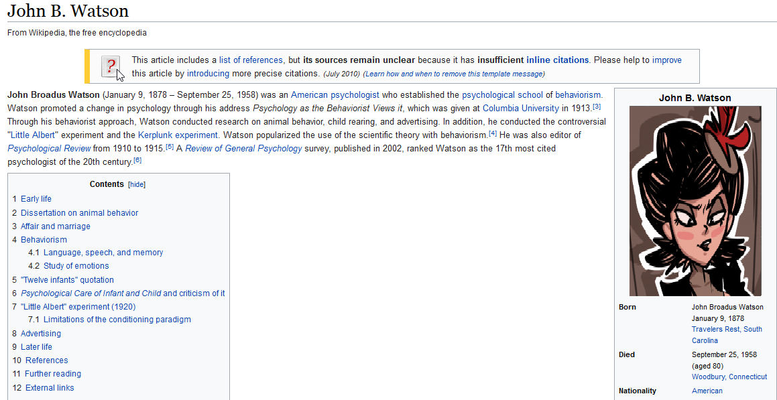Jump to 'Early life' section

pyautogui.click(x=36, y=199)
